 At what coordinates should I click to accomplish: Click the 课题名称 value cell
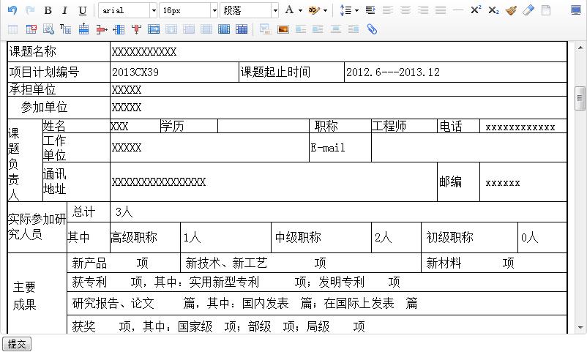pos(338,52)
